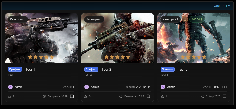The width and height of the screenshot is (236, 109).
Task: Open the Фильтры dropdown
Action: click(x=222, y=6)
